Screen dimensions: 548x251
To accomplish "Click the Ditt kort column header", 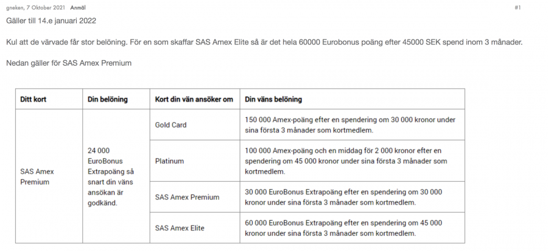I will point(34,99).
